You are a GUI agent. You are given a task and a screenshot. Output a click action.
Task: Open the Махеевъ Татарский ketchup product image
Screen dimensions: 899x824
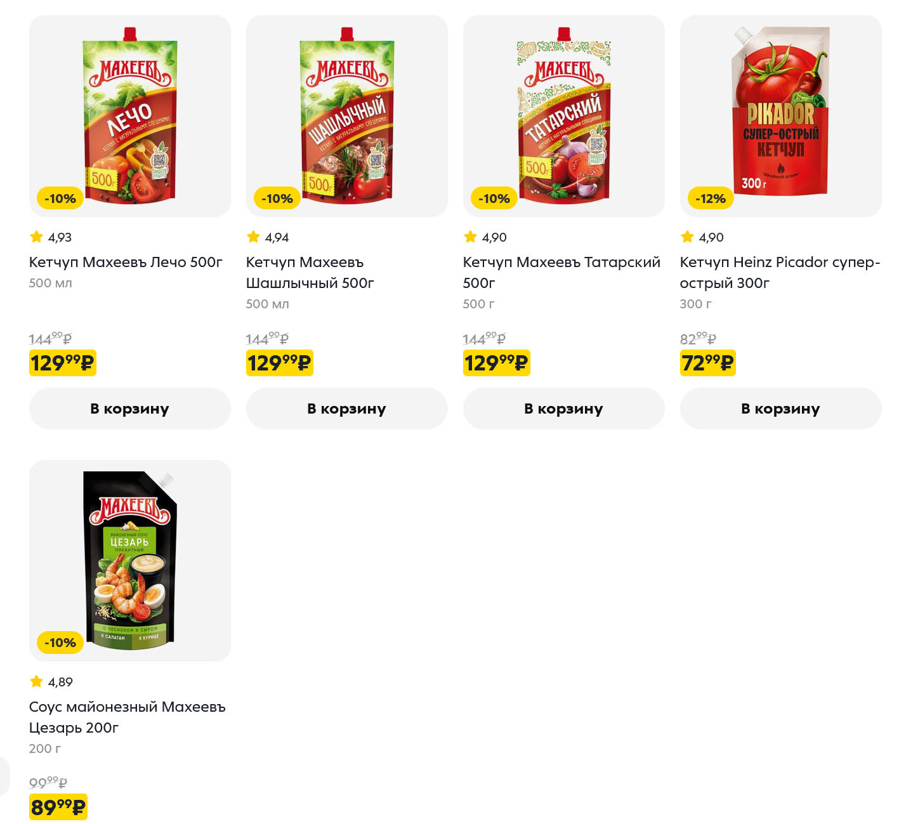(564, 116)
